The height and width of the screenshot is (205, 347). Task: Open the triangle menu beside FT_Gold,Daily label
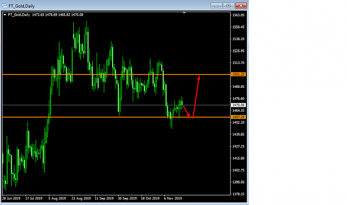(x=4, y=15)
